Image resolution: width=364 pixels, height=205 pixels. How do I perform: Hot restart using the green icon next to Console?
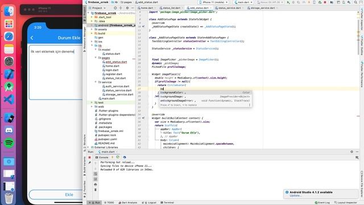118,157
